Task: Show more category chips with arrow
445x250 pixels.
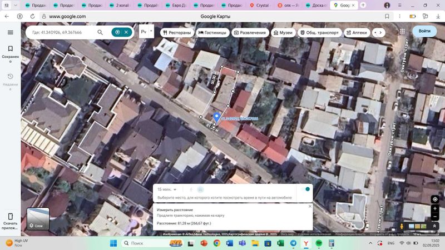Action: pos(380,33)
